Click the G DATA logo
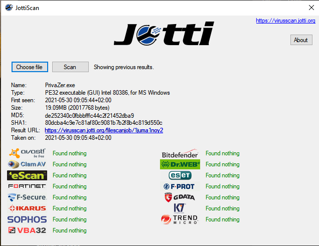The width and height of the screenshot is (319, 246). (x=180, y=197)
